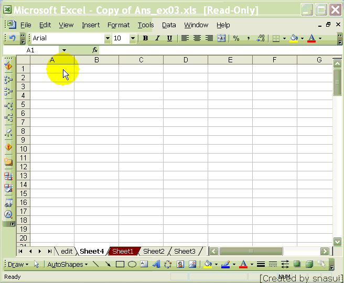This screenshot has width=344, height=283.
Task: Click the Evaluate Formula icon
Action: (x=8, y=214)
